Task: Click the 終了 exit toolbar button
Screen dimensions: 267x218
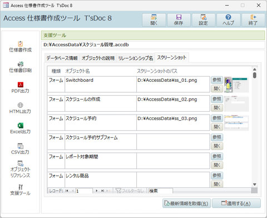Action: (x=253, y=19)
